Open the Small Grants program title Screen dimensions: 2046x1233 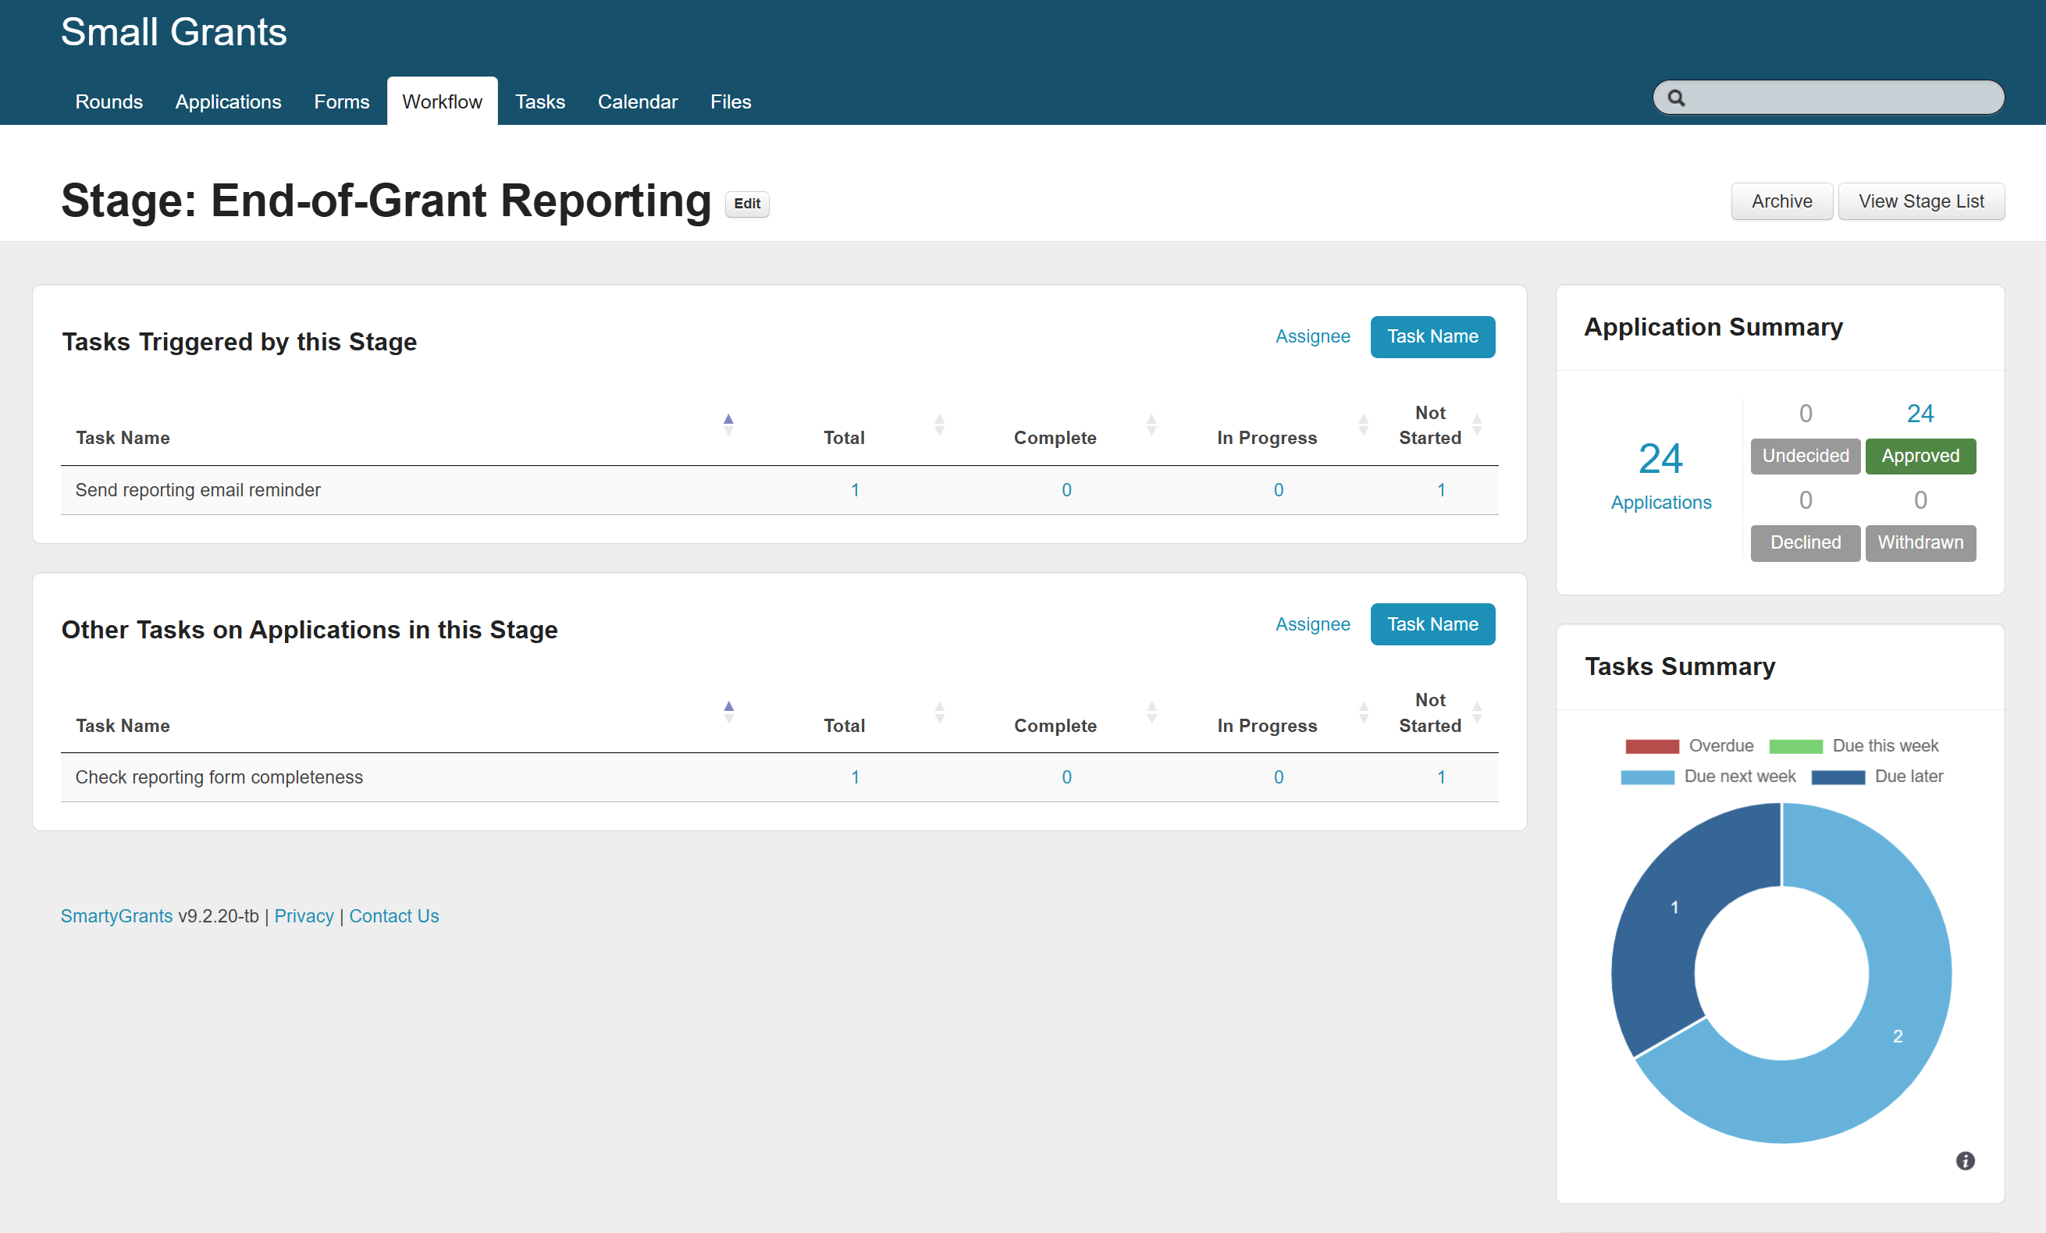(x=173, y=31)
